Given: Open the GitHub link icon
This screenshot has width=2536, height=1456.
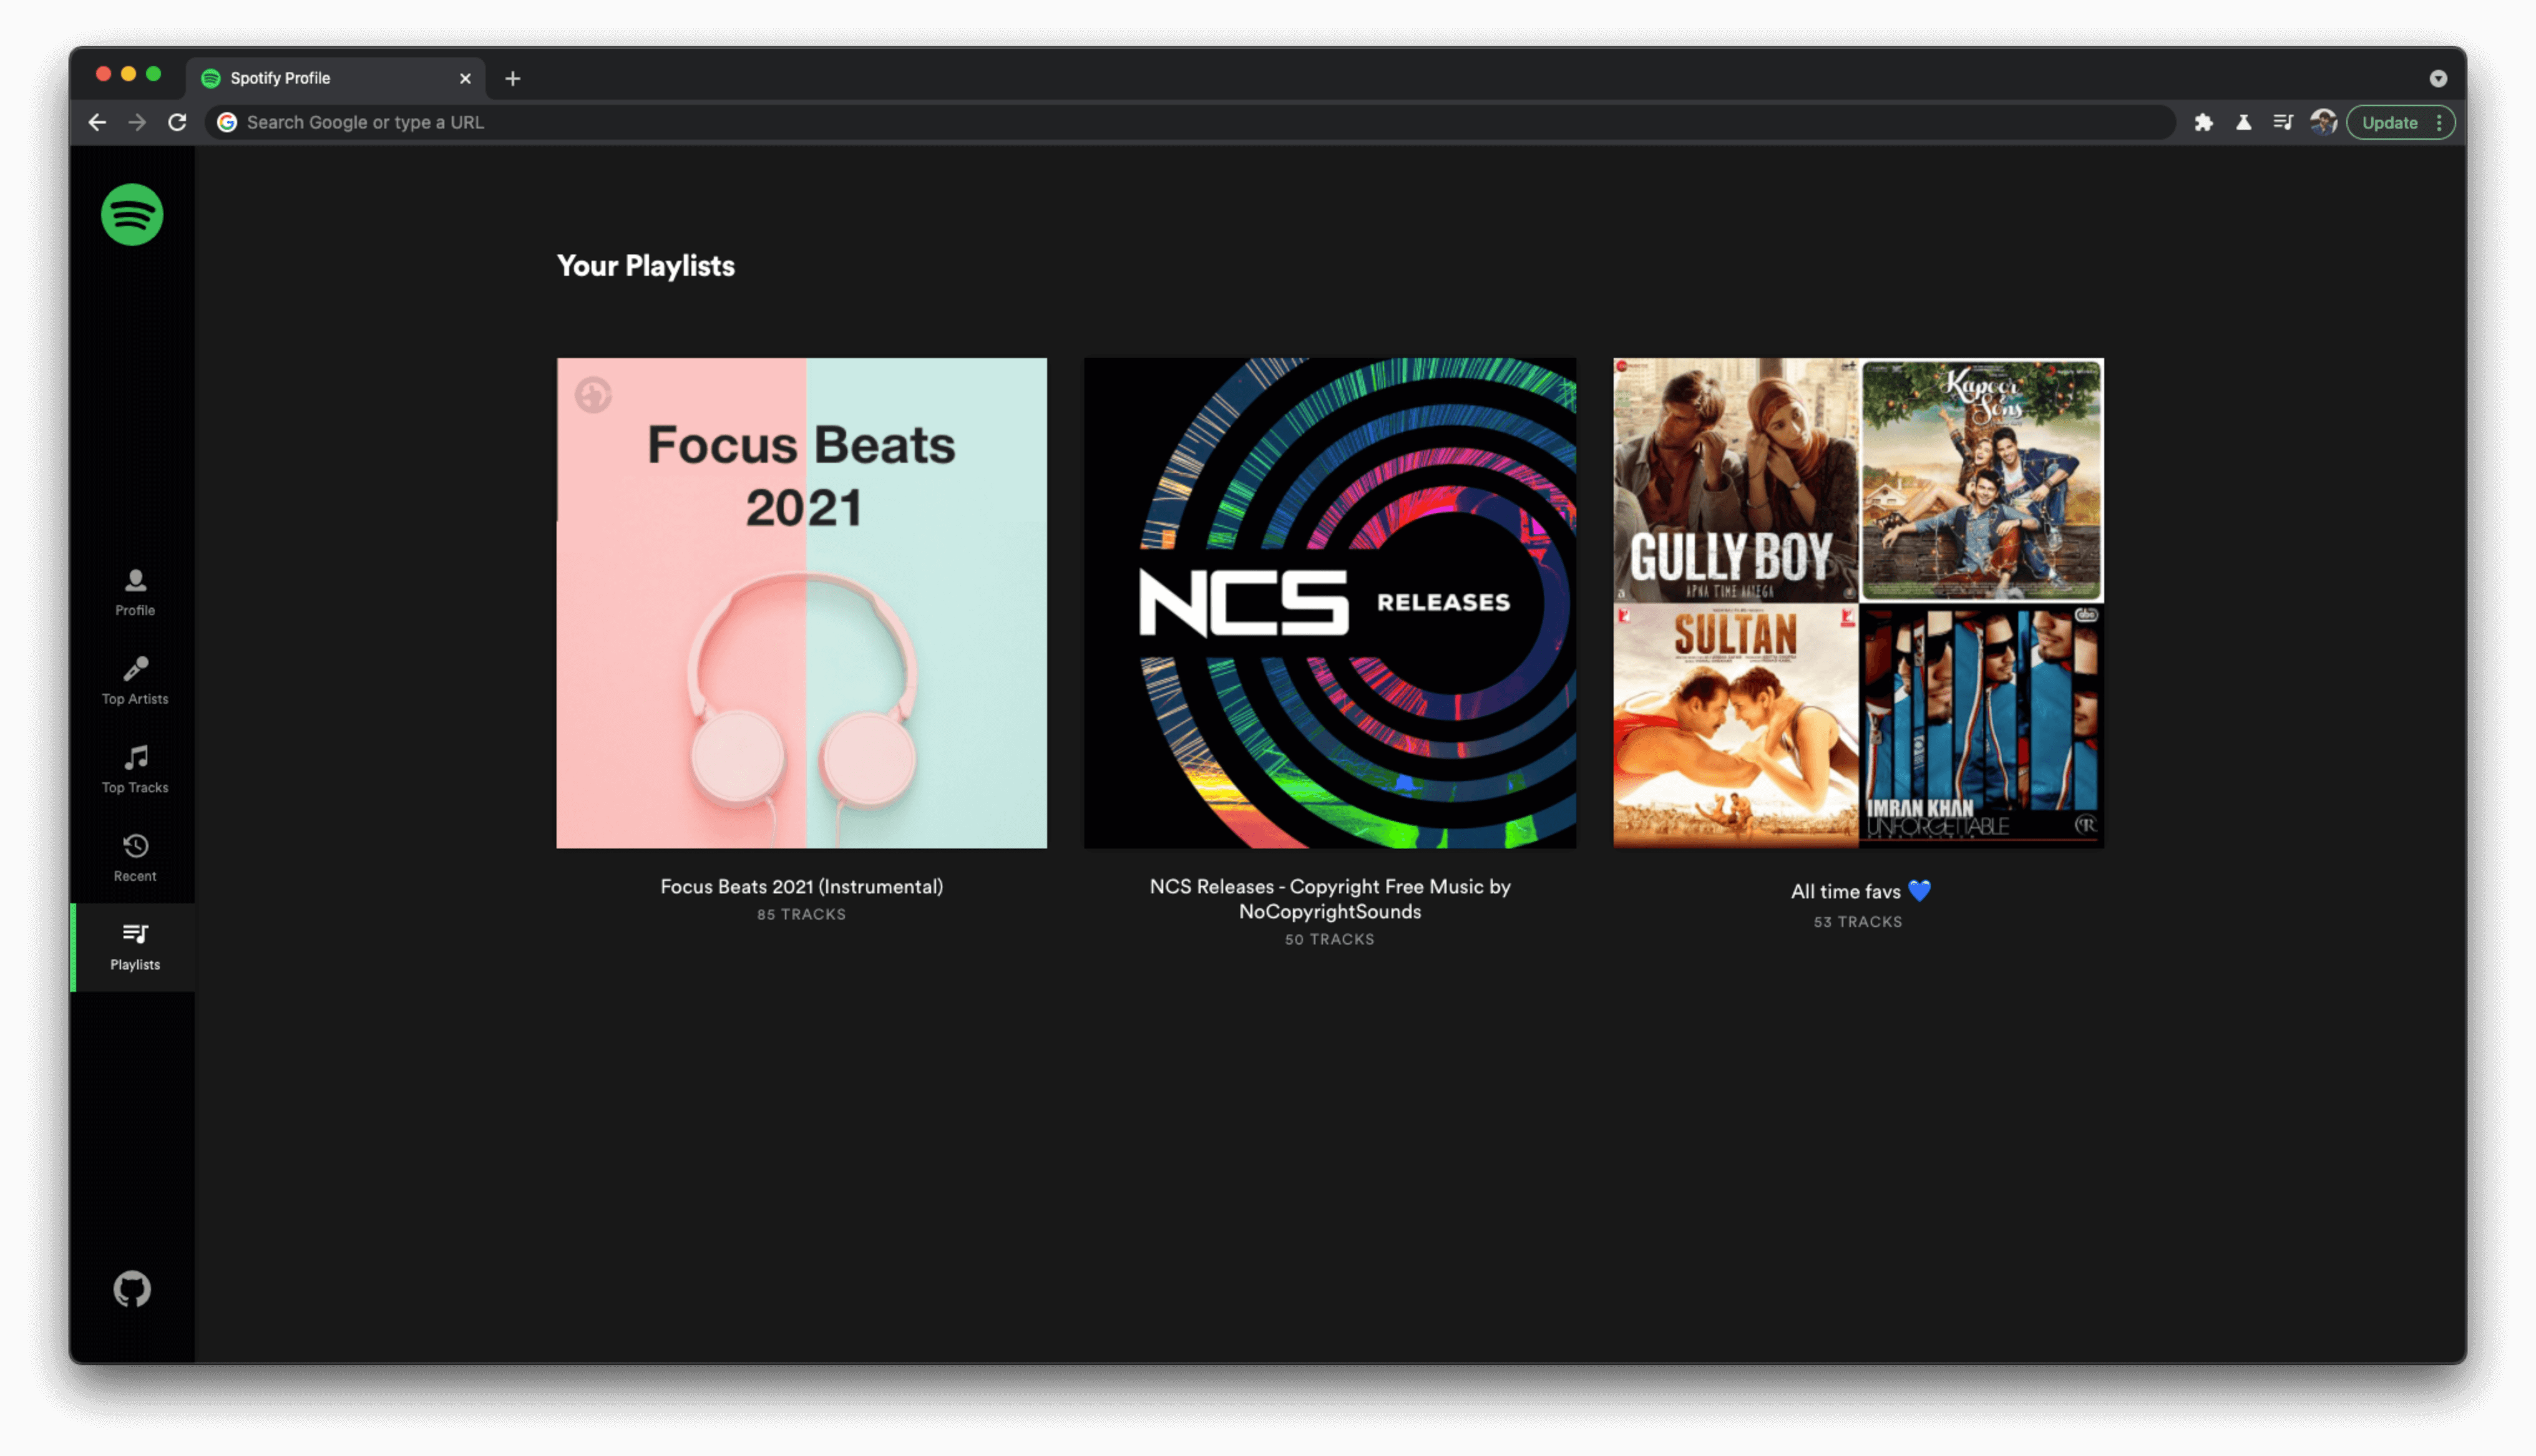Looking at the screenshot, I should (x=132, y=1289).
